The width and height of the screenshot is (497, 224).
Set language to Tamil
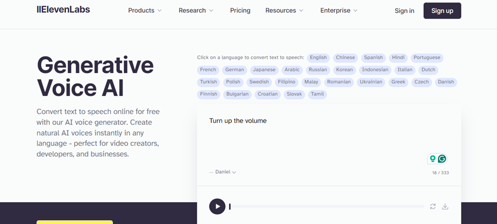(x=317, y=94)
